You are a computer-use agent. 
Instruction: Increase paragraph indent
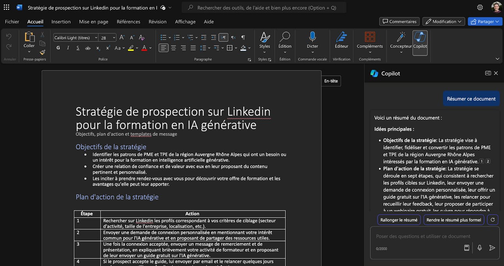tap(213, 37)
